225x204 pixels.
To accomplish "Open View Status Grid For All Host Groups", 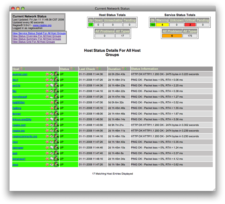I will tap(33, 42).
